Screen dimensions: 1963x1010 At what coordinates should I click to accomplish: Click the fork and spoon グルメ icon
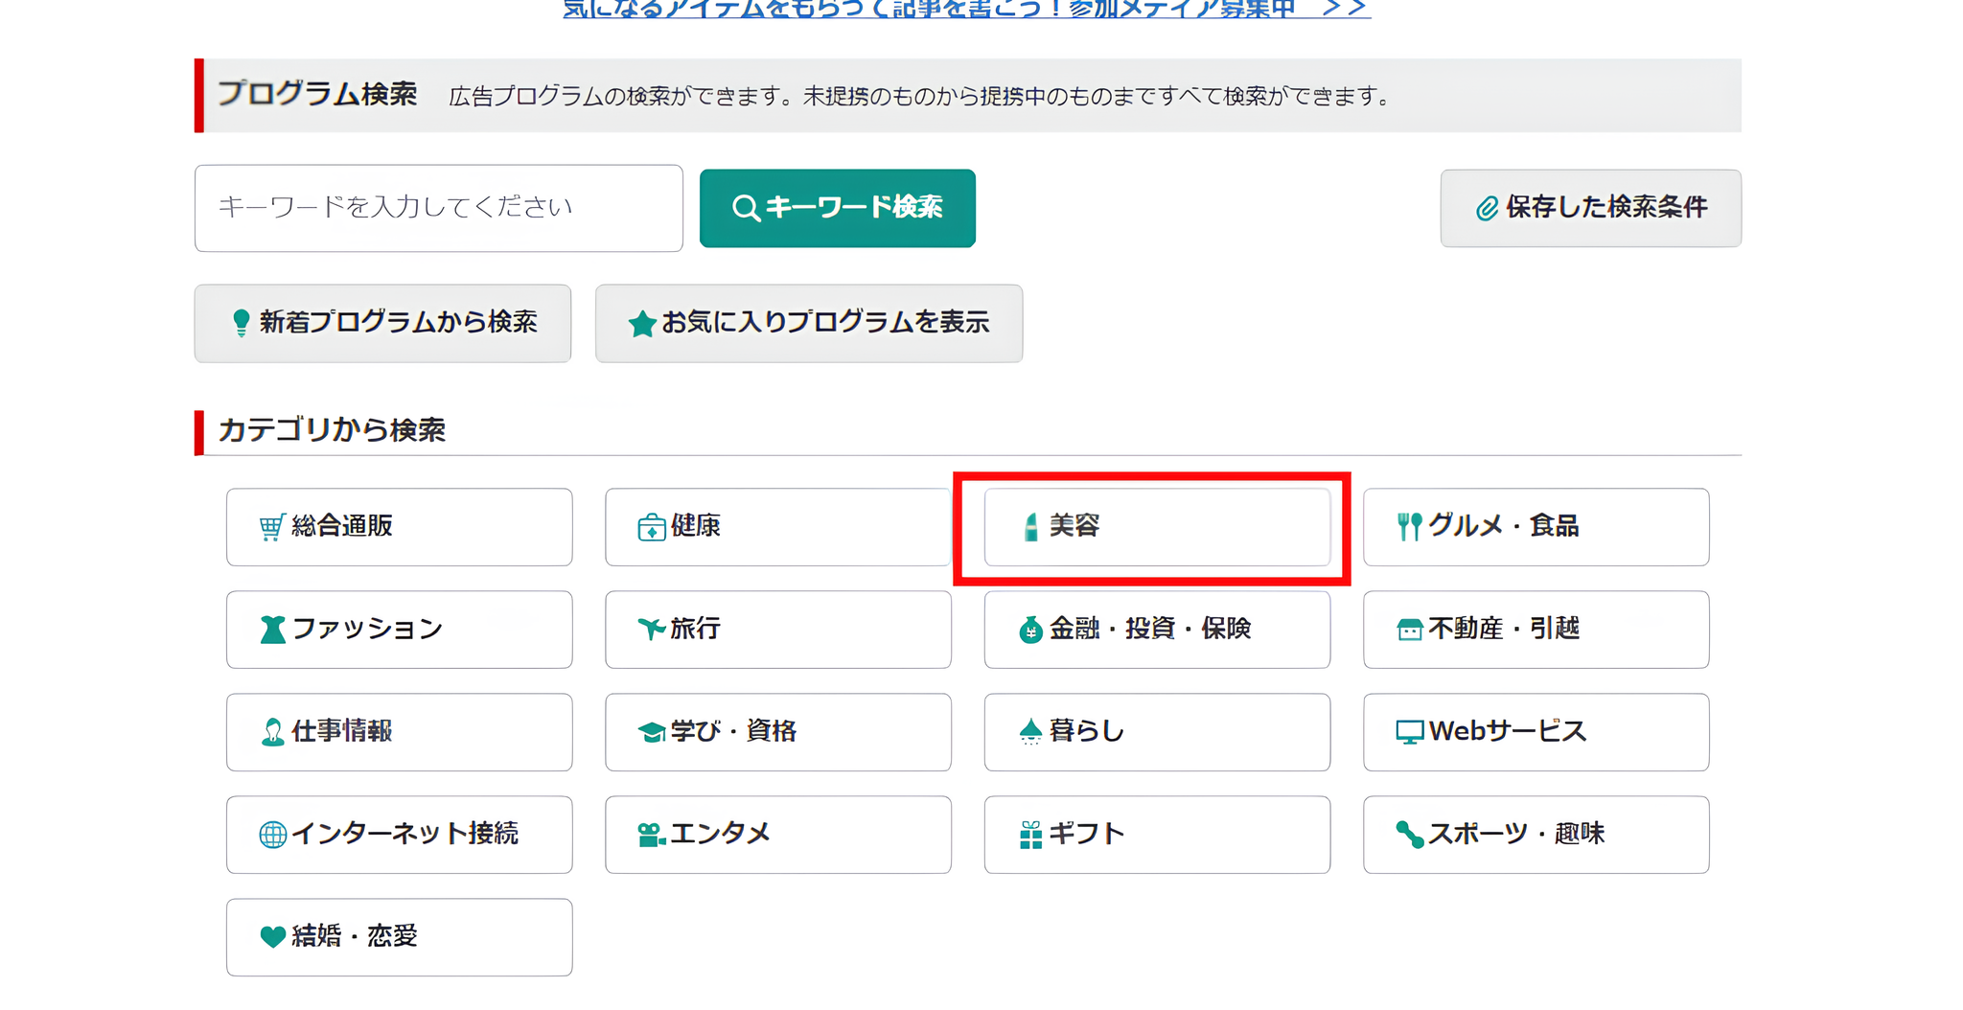[1408, 527]
